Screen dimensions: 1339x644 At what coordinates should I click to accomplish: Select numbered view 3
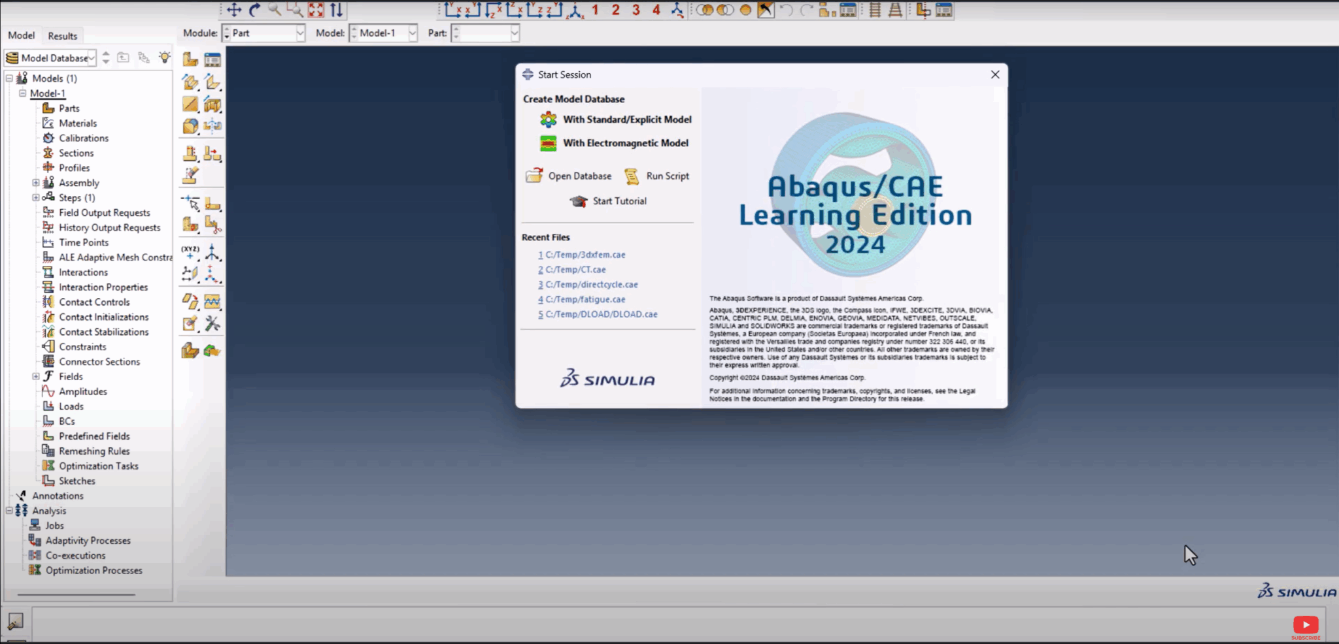click(636, 8)
